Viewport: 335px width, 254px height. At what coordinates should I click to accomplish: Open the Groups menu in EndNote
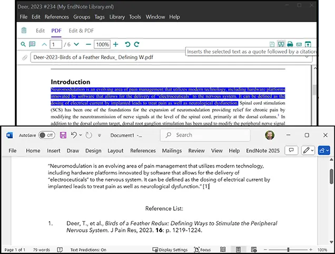point(82,17)
